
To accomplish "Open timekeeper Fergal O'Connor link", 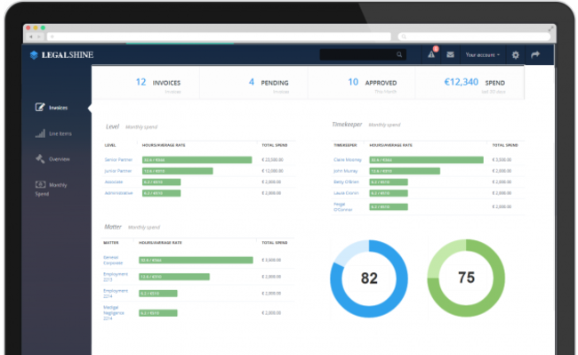I will pyautogui.click(x=343, y=206).
